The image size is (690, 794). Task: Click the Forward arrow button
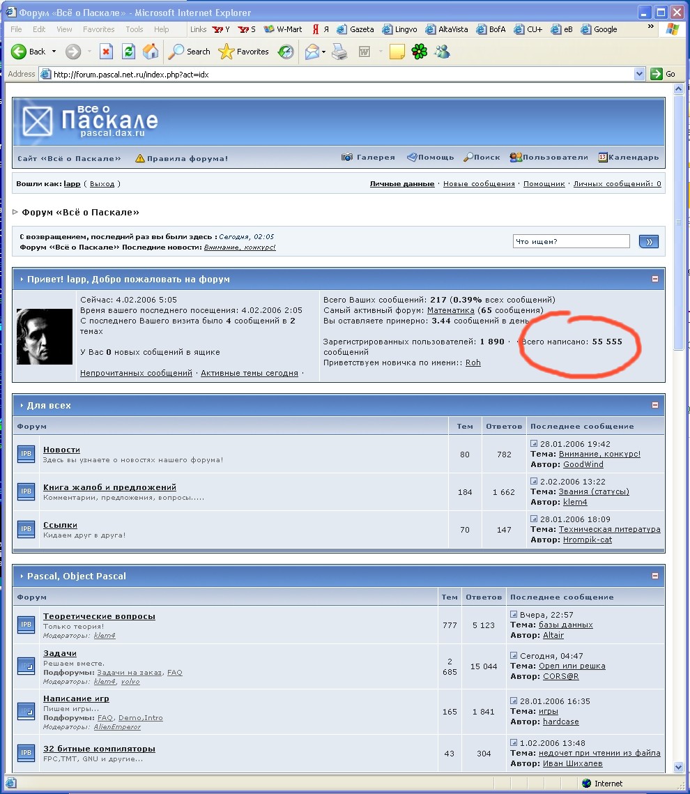(73, 52)
